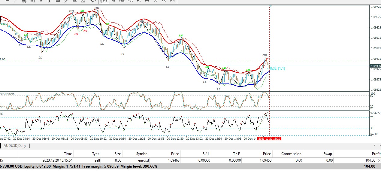The image size is (381, 176).
Task: Click the Time column header
Action: tap(68, 153)
